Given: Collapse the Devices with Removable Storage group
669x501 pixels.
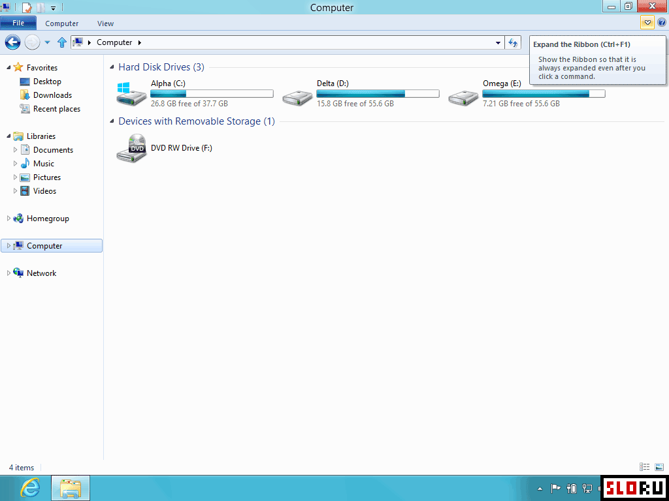Looking at the screenshot, I should coord(112,121).
